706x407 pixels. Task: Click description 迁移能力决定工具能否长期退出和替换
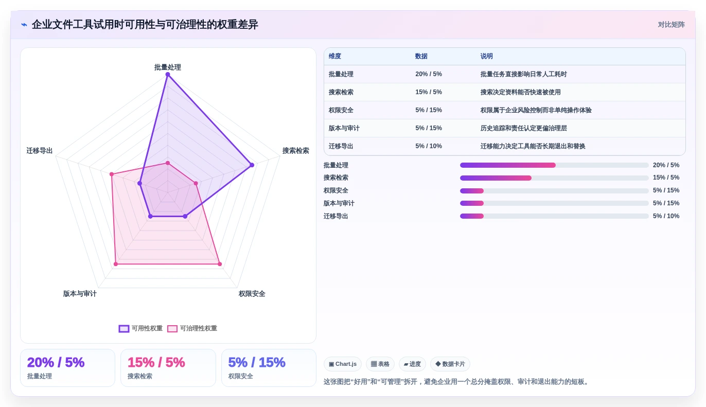pyautogui.click(x=533, y=146)
